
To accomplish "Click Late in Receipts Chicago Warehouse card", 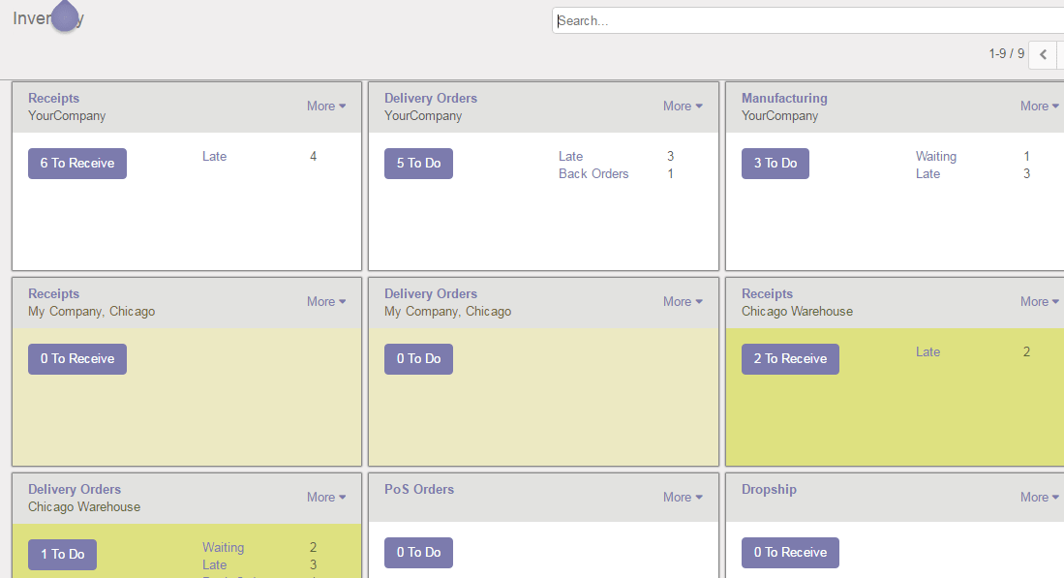I will point(927,351).
